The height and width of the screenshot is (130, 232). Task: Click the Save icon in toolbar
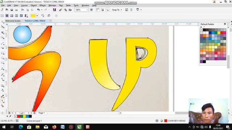coord(12,10)
